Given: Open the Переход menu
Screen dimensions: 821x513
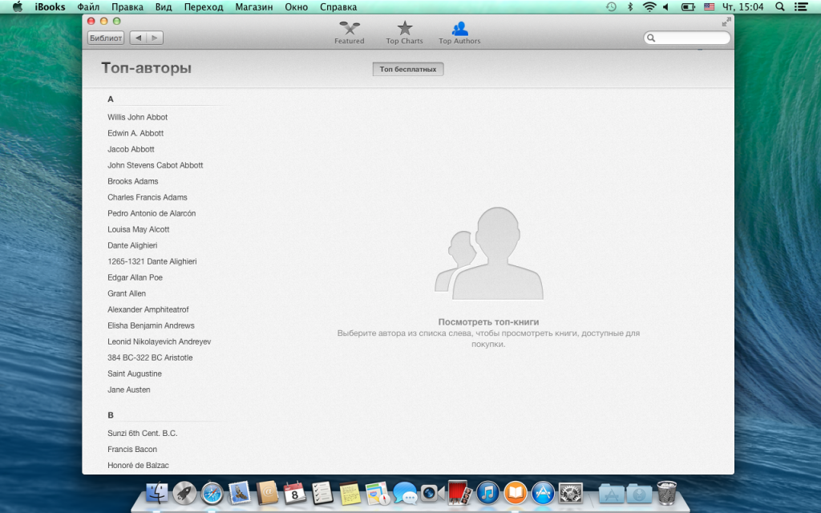Looking at the screenshot, I should (204, 6).
